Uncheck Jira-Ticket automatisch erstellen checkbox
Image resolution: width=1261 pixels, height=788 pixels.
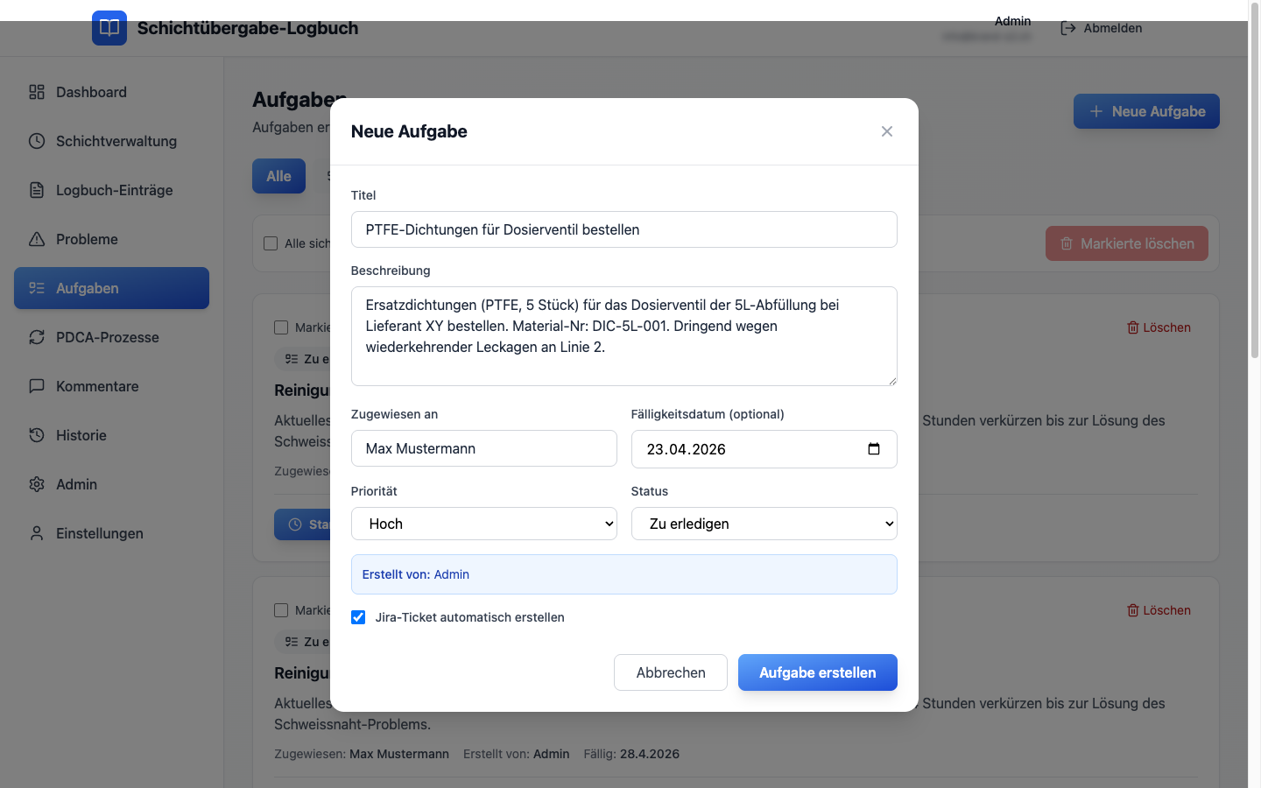pyautogui.click(x=358, y=617)
